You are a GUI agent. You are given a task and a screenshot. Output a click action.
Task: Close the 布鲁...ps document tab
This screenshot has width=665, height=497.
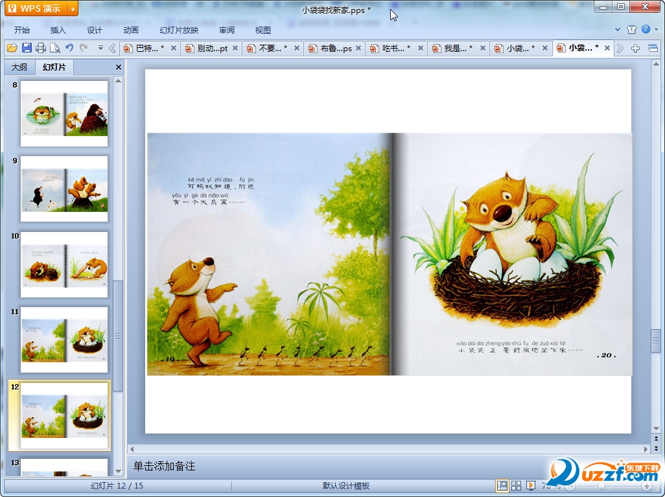pos(358,49)
